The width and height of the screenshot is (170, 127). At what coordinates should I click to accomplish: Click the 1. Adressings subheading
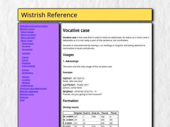click(x=71, y=61)
